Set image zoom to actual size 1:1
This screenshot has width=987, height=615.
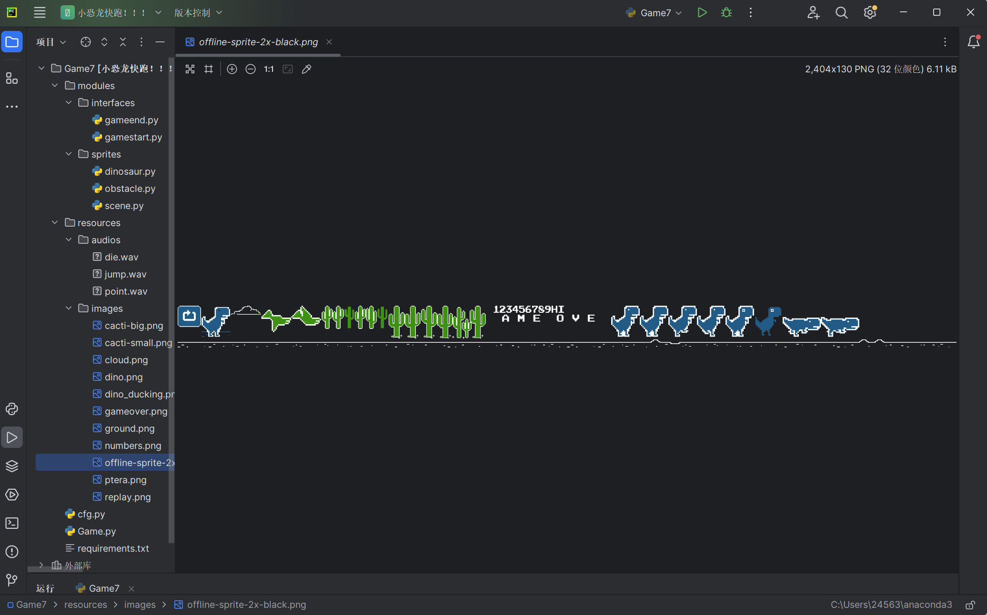269,69
